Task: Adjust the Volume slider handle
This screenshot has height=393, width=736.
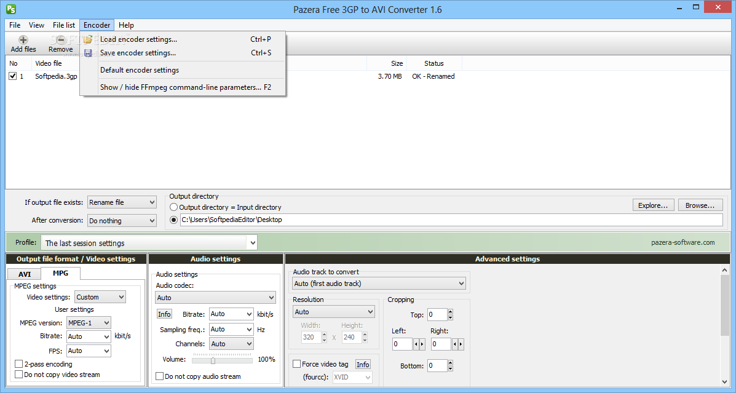Action: pyautogui.click(x=213, y=360)
